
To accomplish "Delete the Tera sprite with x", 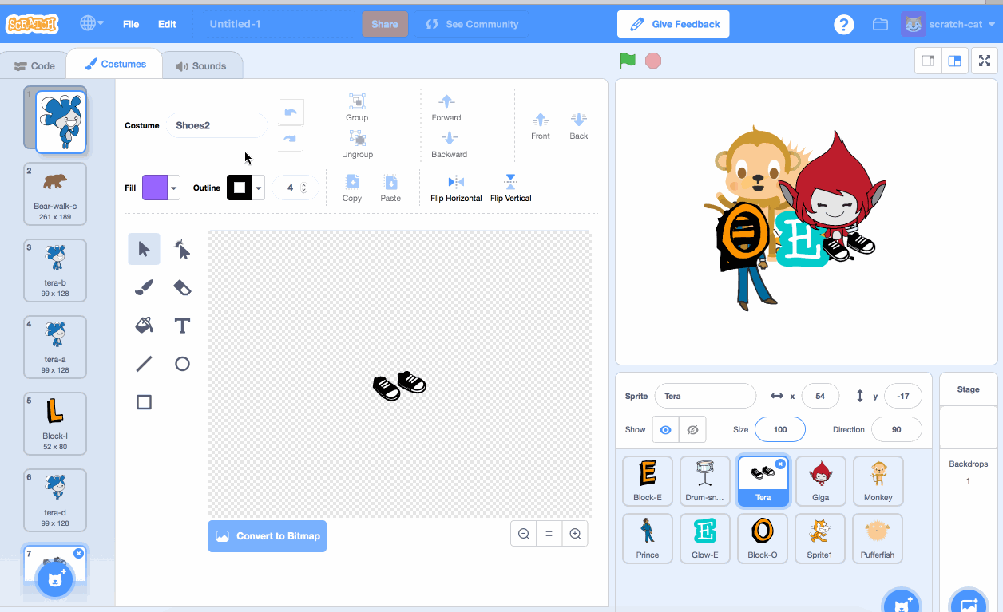I will pos(780,464).
